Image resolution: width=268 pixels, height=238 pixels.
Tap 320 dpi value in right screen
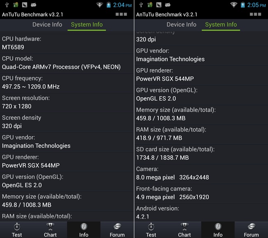pos(146,40)
